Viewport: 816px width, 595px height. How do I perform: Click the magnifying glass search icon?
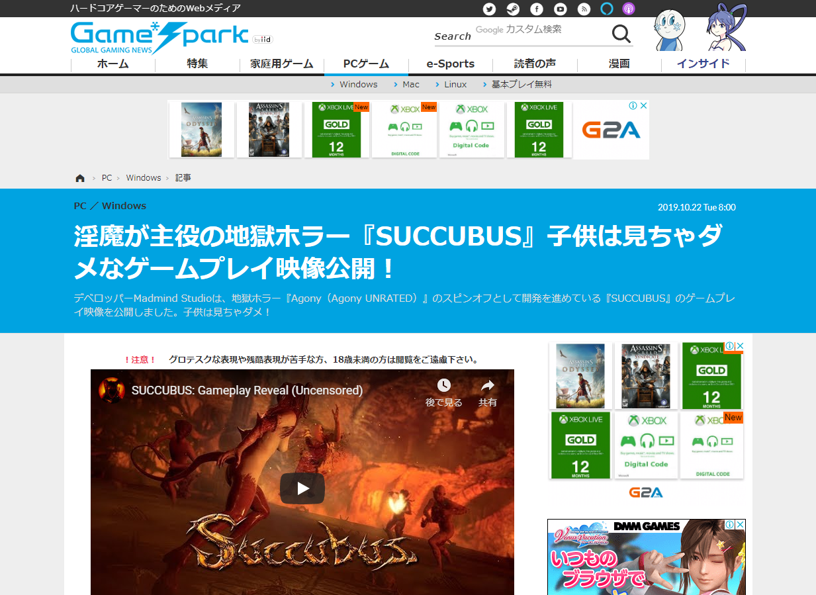tap(621, 34)
